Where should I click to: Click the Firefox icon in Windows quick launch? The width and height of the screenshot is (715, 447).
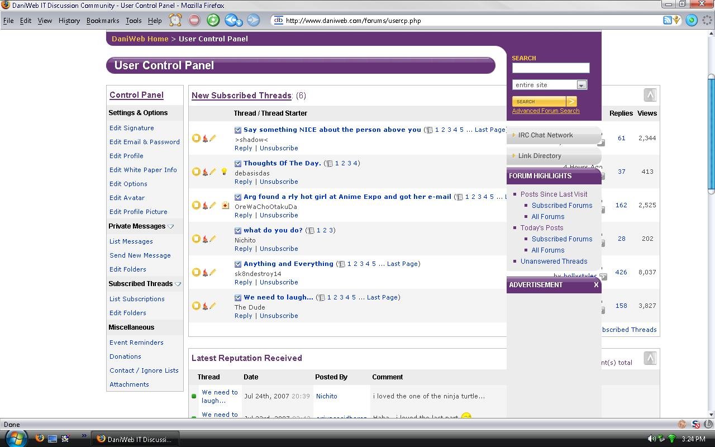(x=40, y=439)
